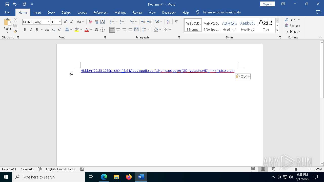Open the font name dropdown
324x182 pixels.
tap(48, 22)
